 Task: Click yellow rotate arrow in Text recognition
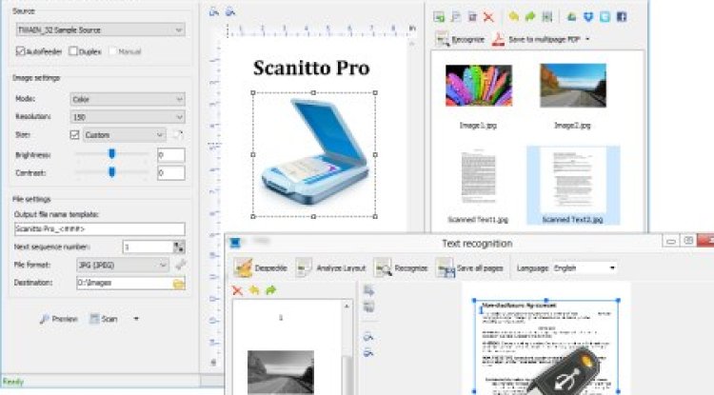254,290
